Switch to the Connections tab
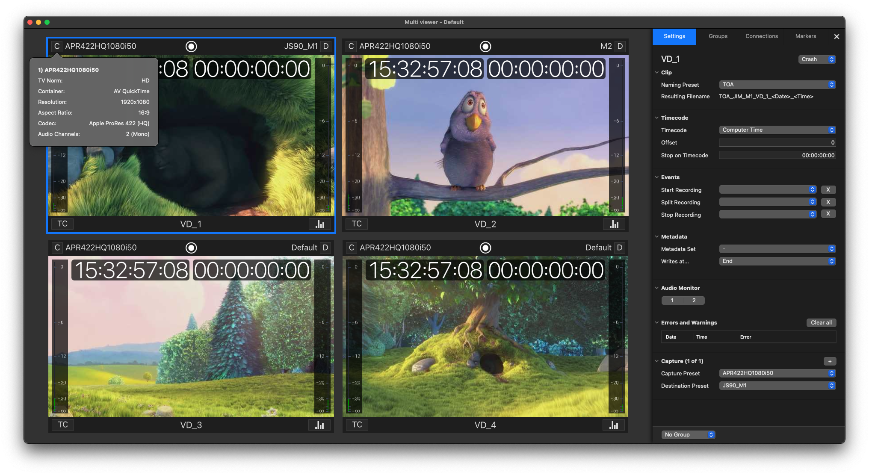Image resolution: width=869 pixels, height=475 pixels. point(762,36)
